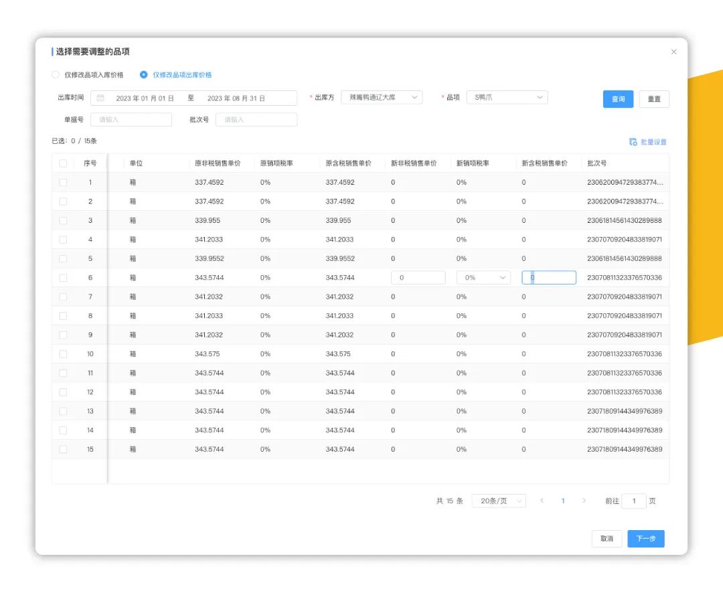This screenshot has height=589, width=723.
Task: Click 批量设置 batch settings link
Action: (x=653, y=142)
